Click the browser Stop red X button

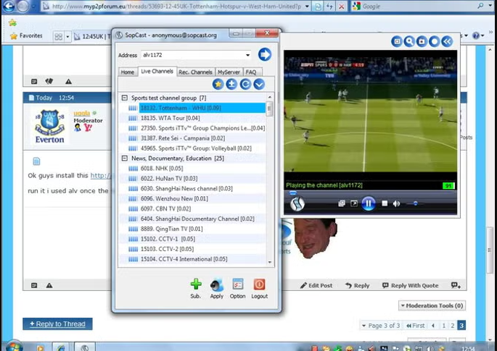(342, 7)
